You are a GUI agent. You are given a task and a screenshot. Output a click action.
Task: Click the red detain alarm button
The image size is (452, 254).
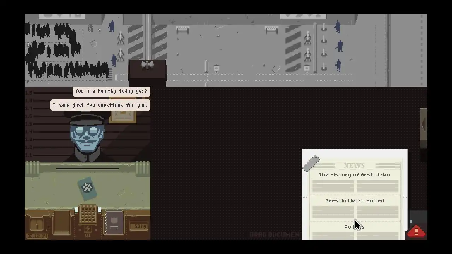coord(416,231)
